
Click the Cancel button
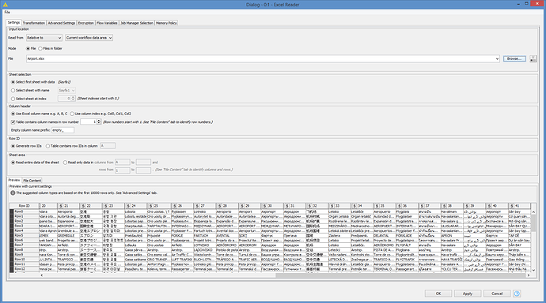[497, 294]
